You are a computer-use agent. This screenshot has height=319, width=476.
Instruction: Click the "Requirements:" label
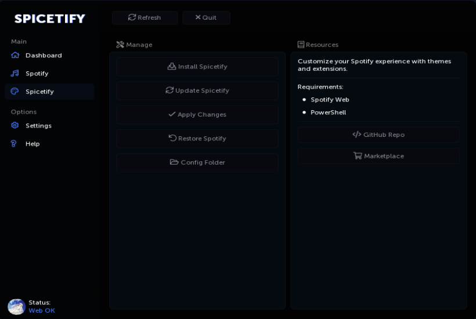(320, 87)
